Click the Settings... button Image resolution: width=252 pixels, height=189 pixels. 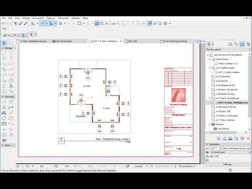click(228, 164)
